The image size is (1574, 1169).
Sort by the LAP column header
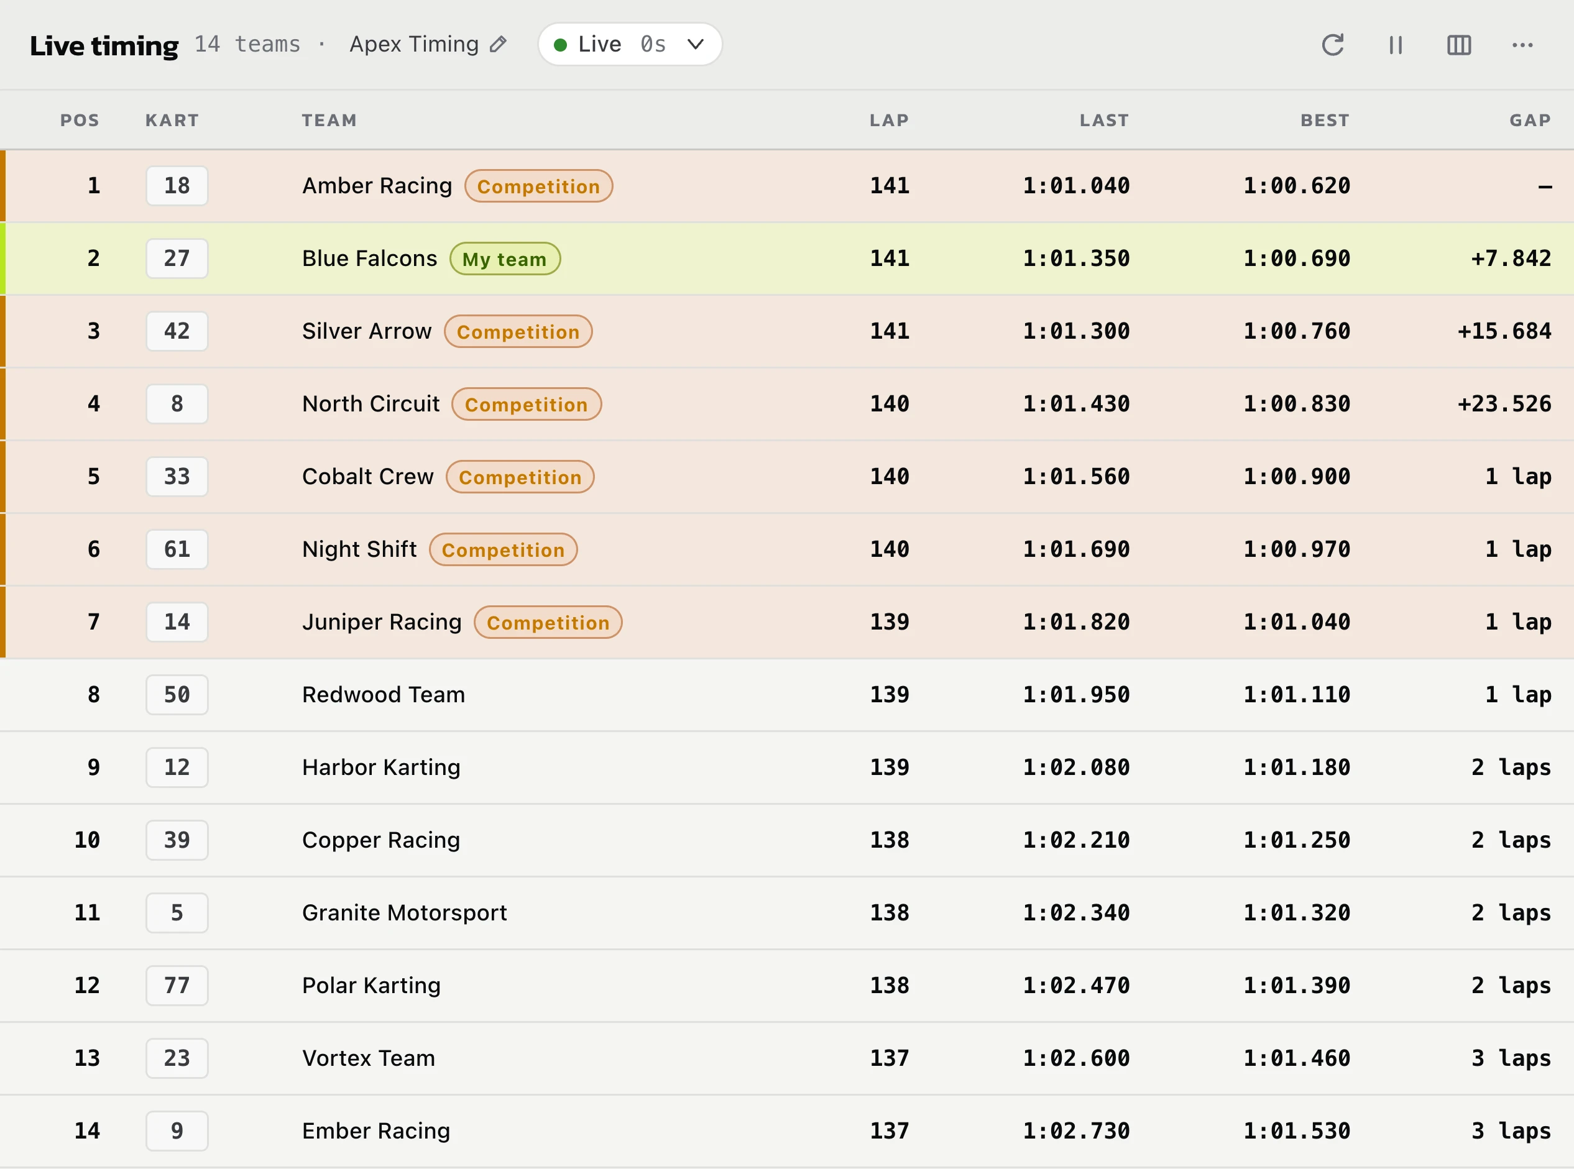(x=889, y=121)
